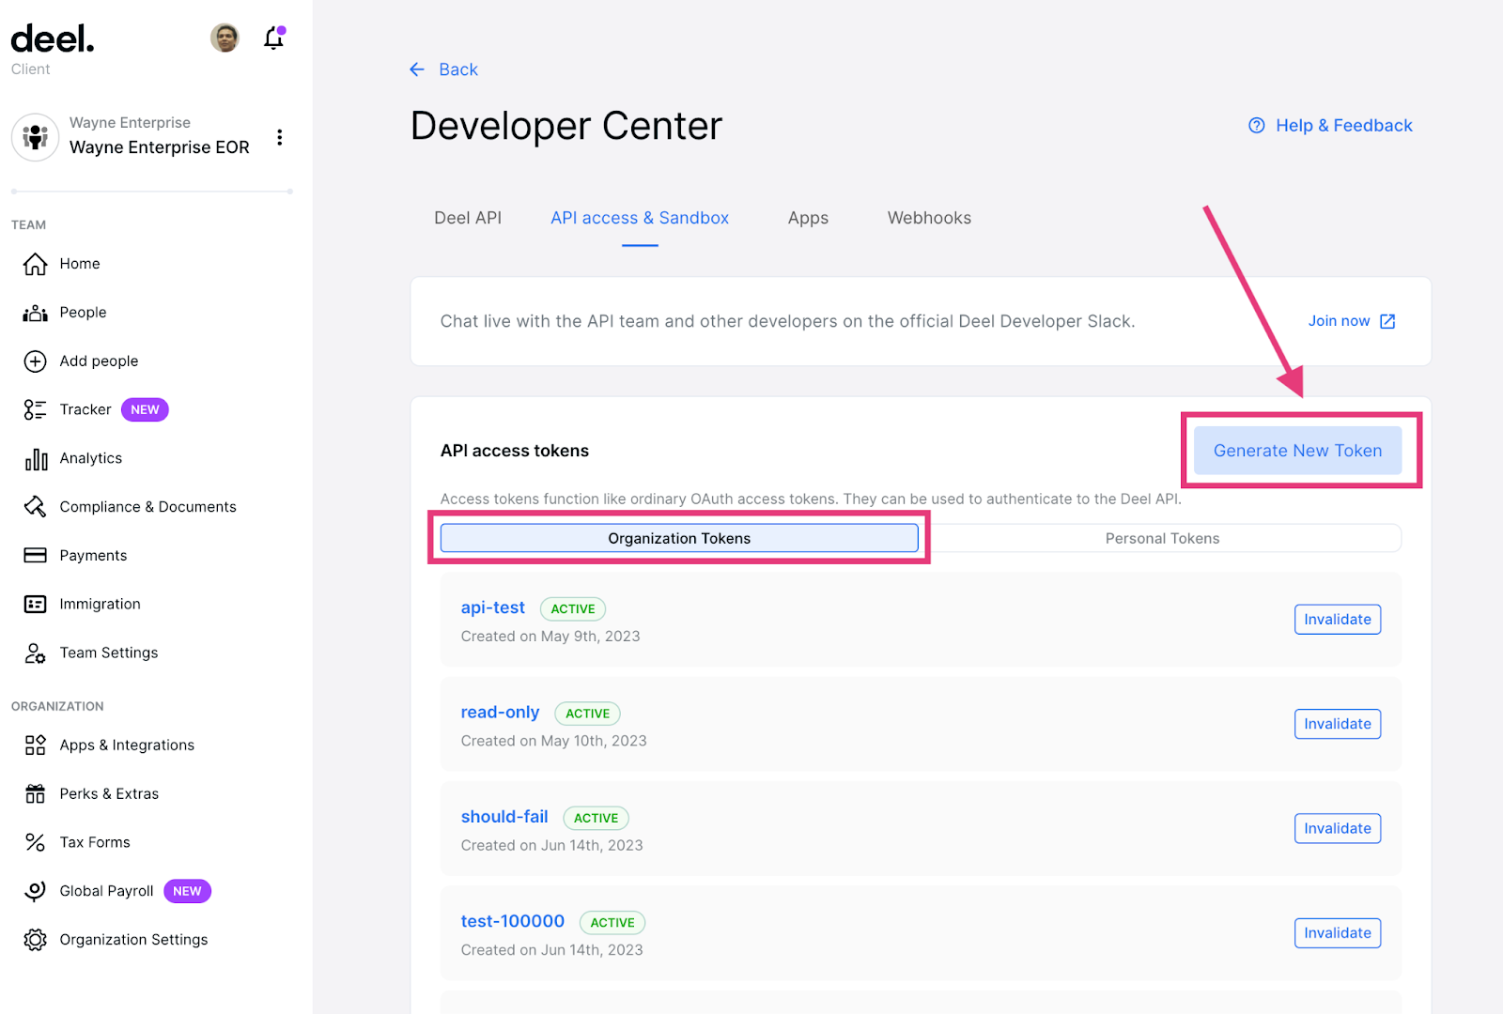Open Apps & Integrations in the sidebar
This screenshot has width=1503, height=1014.
127,745
